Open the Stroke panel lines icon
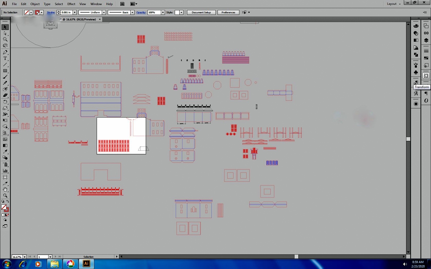The width and height of the screenshot is (431, 269). (426, 51)
